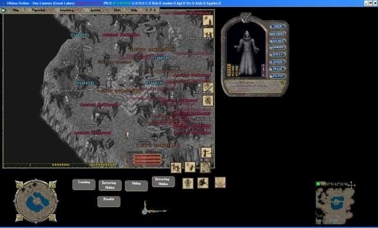
Task: Click the mounted horse rider icon
Action: [203, 183]
